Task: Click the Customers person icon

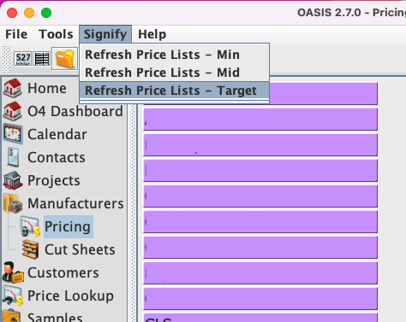Action: point(13,272)
